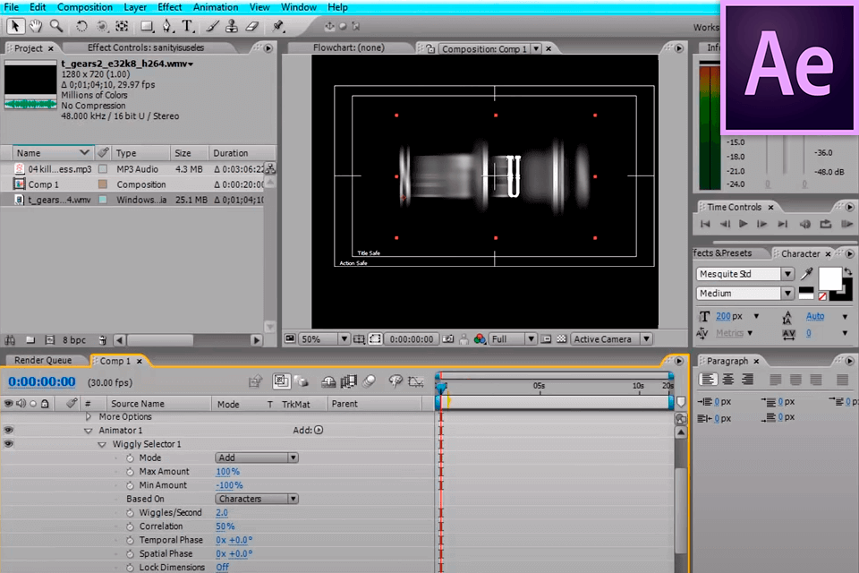859x573 pixels.
Task: Open the Mode dropdown set to Add
Action: 257,458
